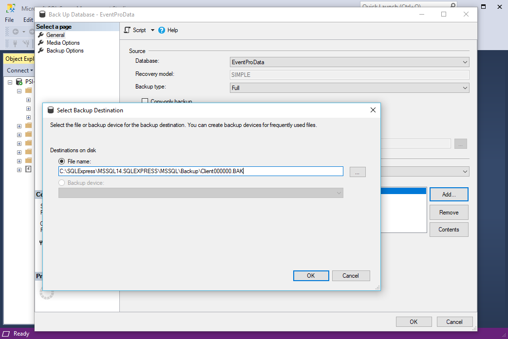Select the highlighted blue destination row in list

403,191
